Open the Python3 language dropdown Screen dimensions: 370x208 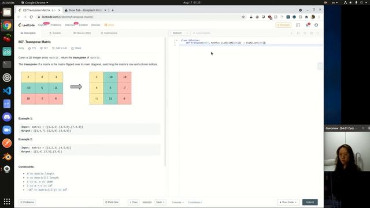tap(179, 33)
